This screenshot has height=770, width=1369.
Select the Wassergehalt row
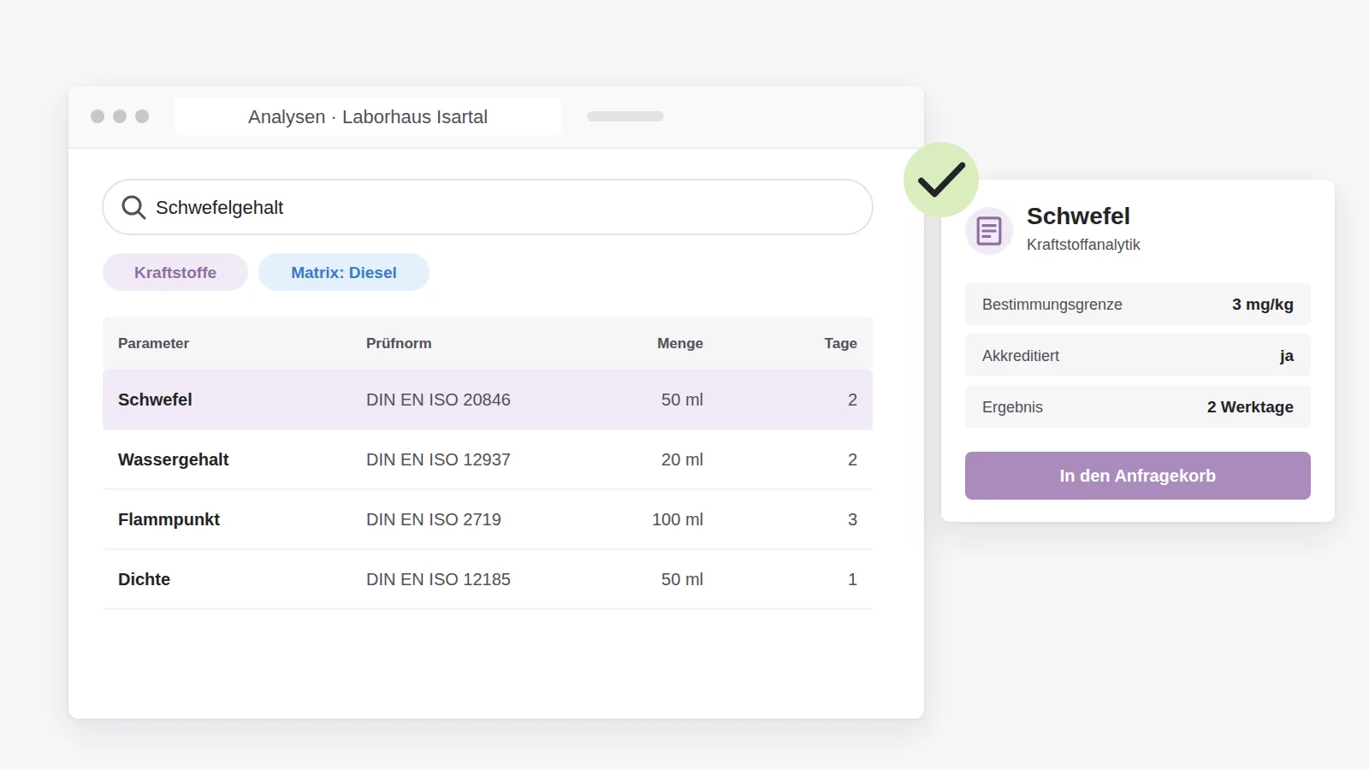(x=488, y=459)
